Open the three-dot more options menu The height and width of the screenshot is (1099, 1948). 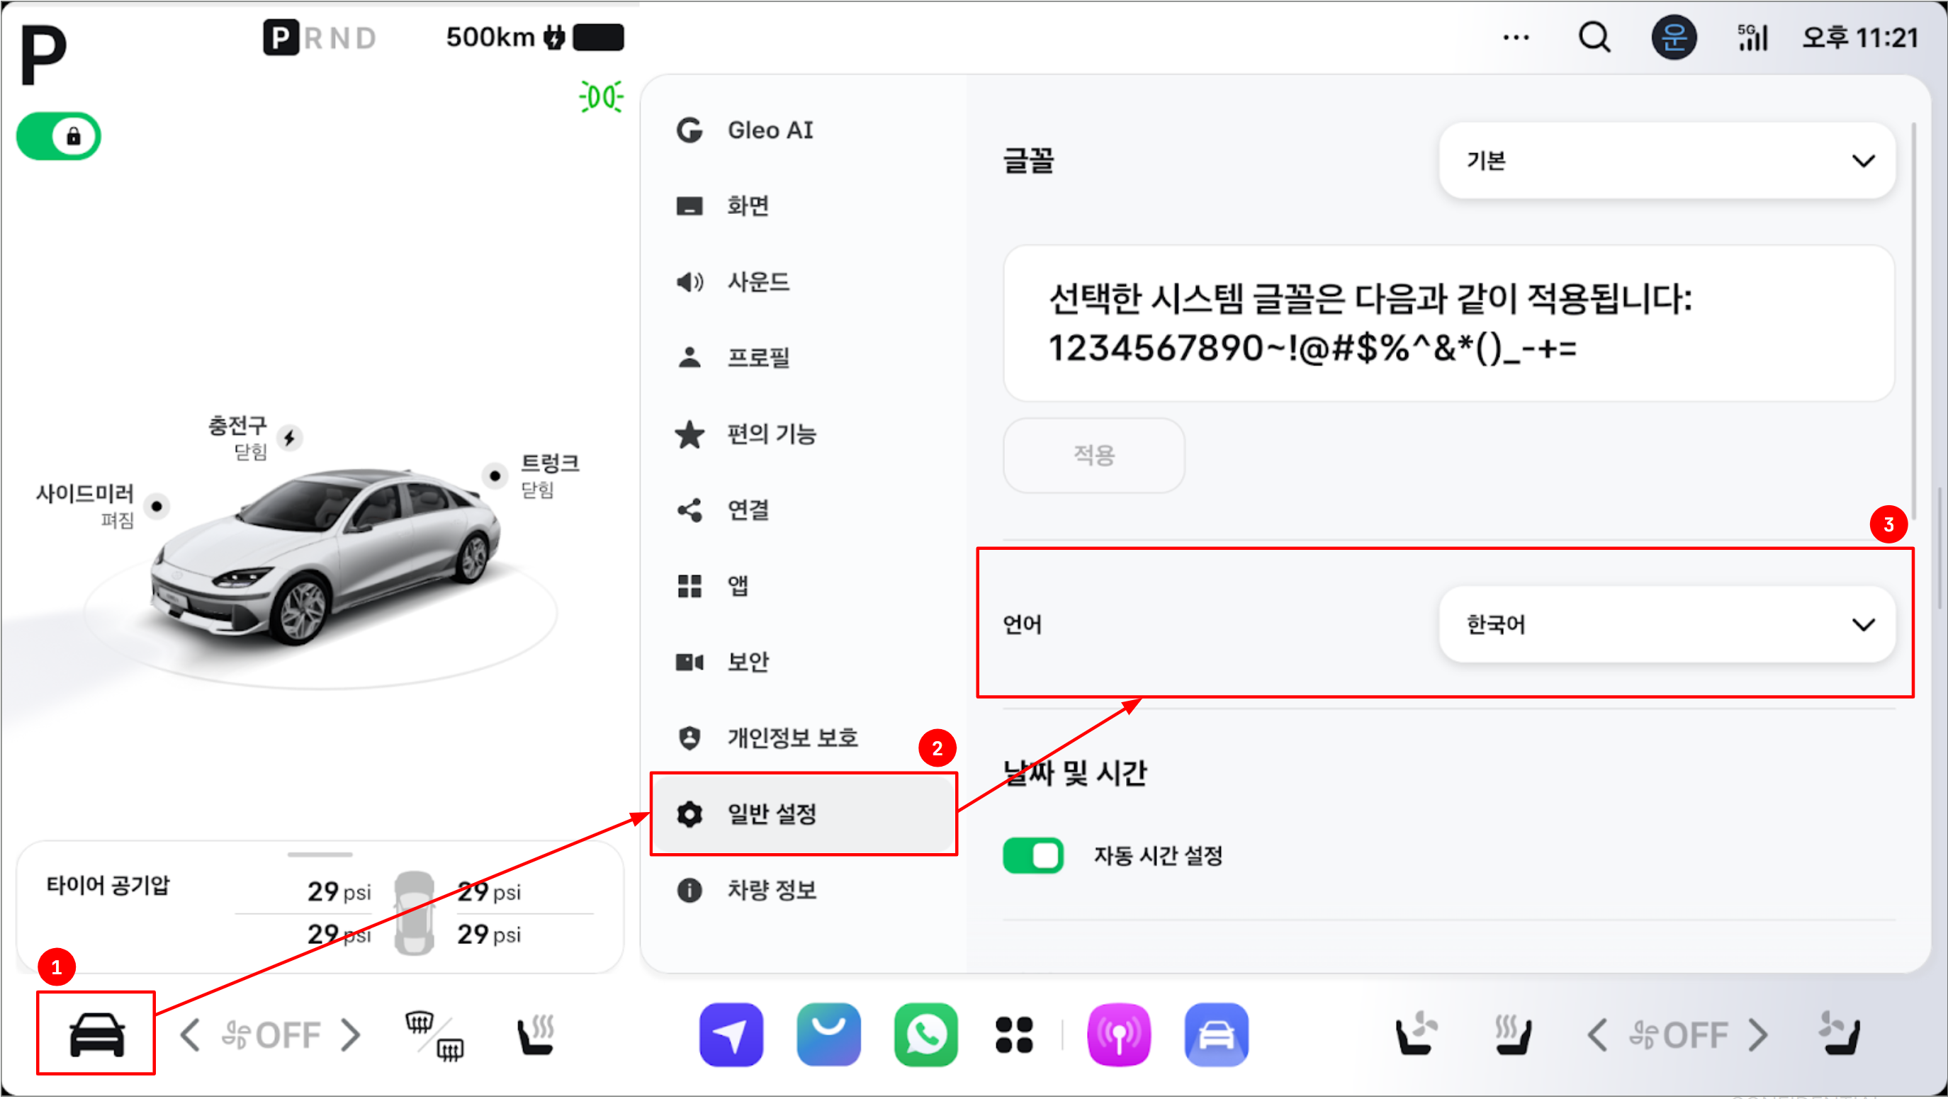[1516, 37]
